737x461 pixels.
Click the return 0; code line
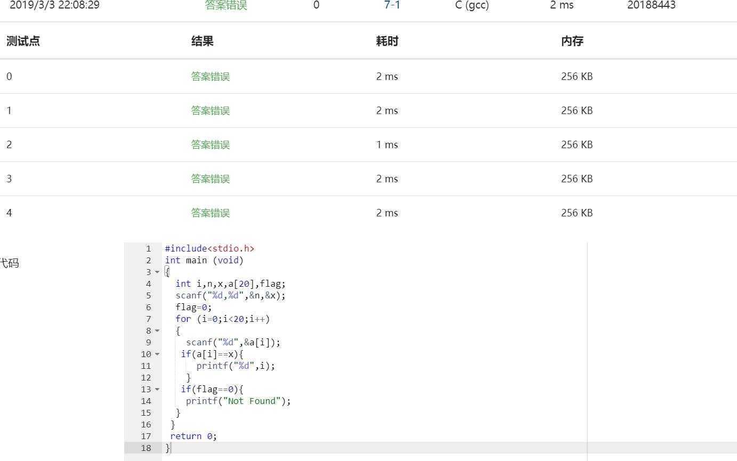(x=193, y=436)
